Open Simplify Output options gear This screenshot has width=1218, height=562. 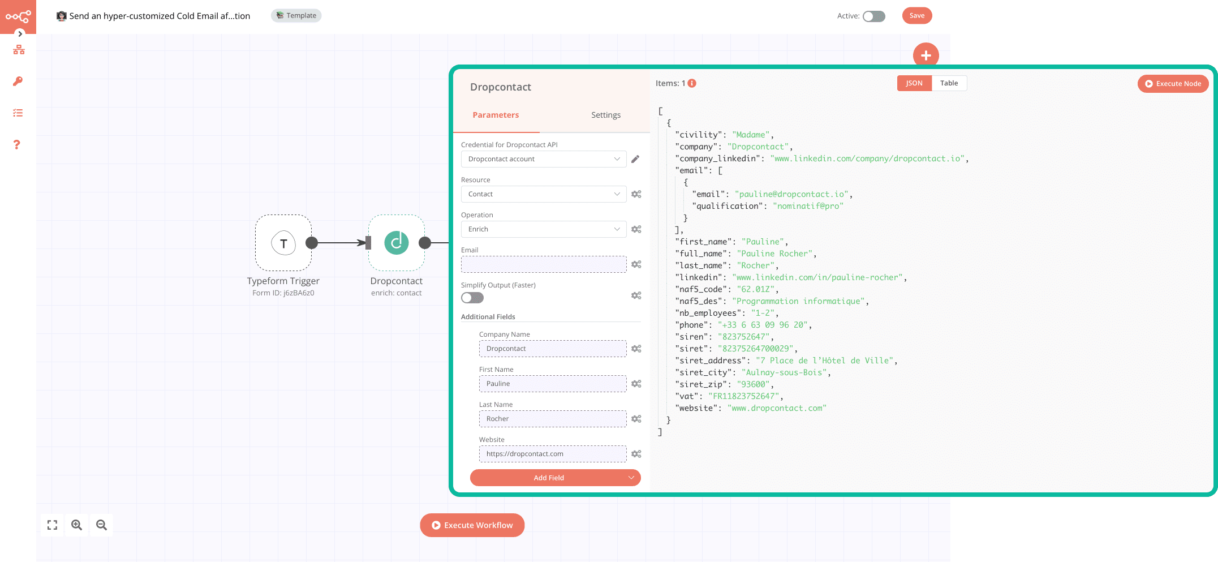[x=636, y=295]
